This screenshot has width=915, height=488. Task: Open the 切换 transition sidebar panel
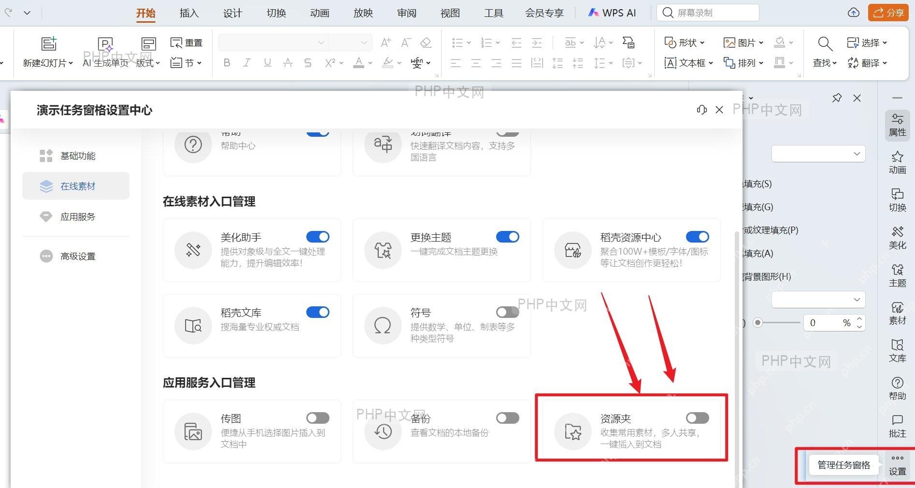897,201
